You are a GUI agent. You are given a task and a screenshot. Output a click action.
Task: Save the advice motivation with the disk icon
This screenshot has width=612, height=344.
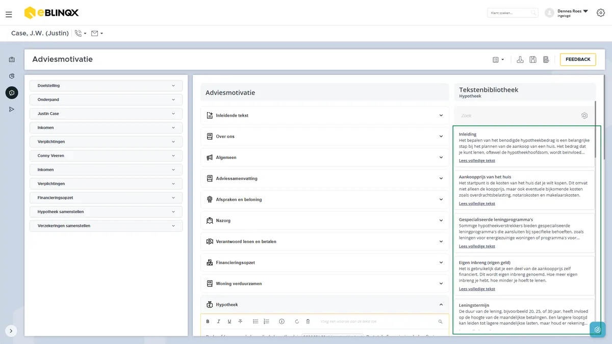tap(533, 60)
